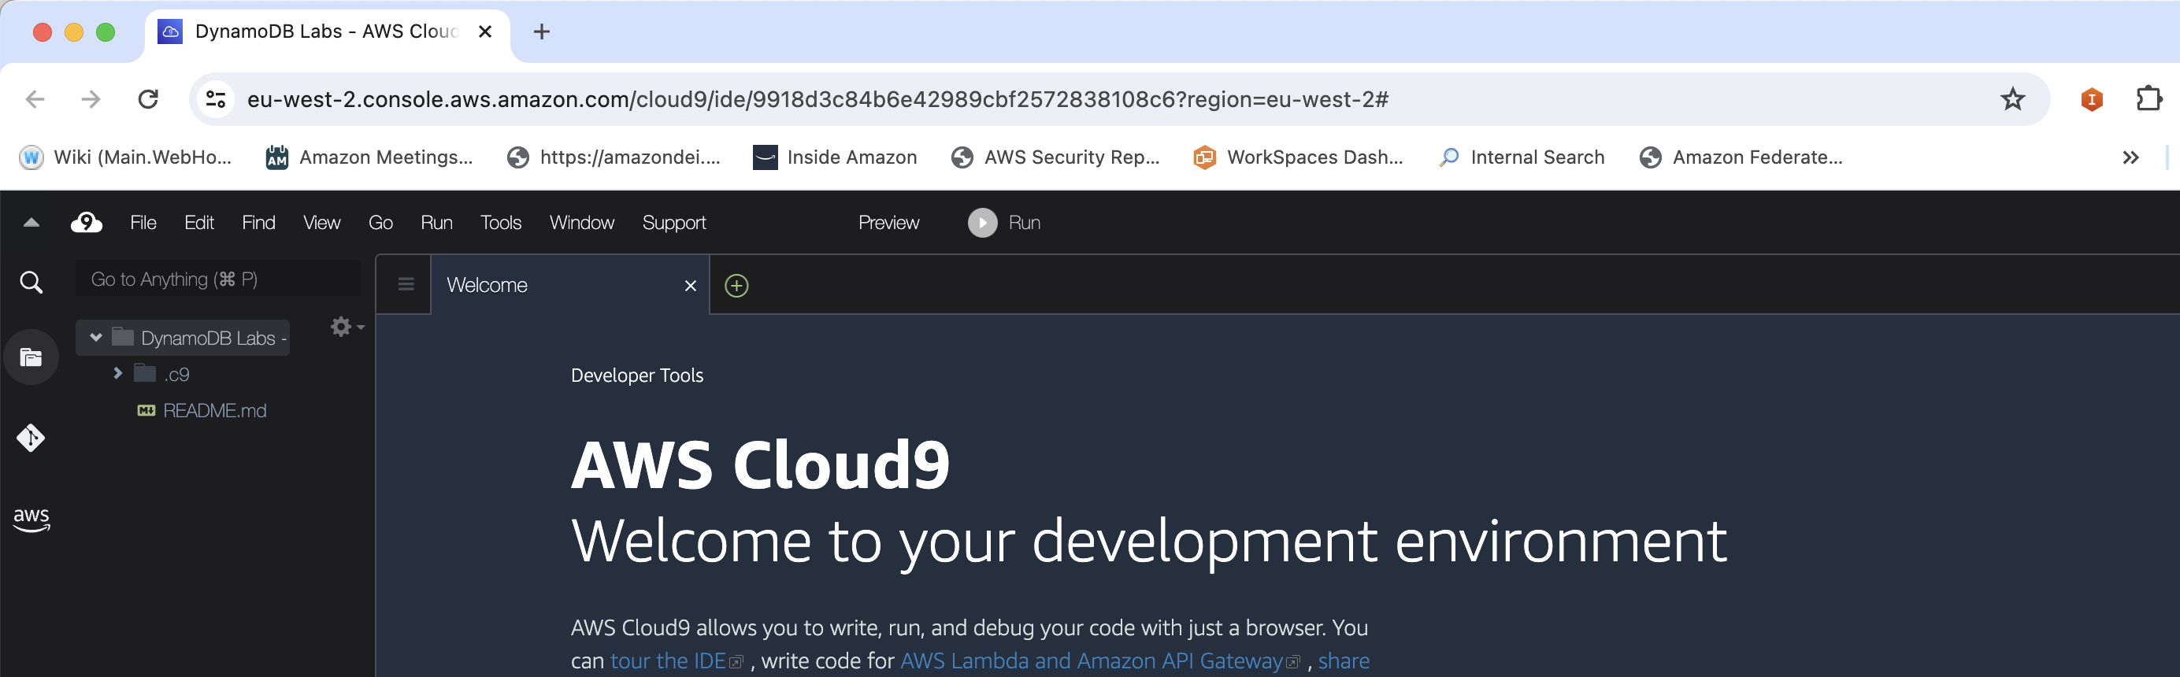
Task: Go back in browser history
Action: point(35,100)
